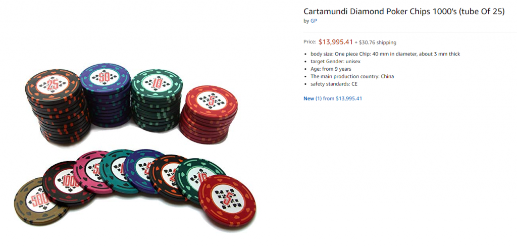The image size is (517, 247).
Task: Click the $30.76 shipping text
Action: pos(377,42)
